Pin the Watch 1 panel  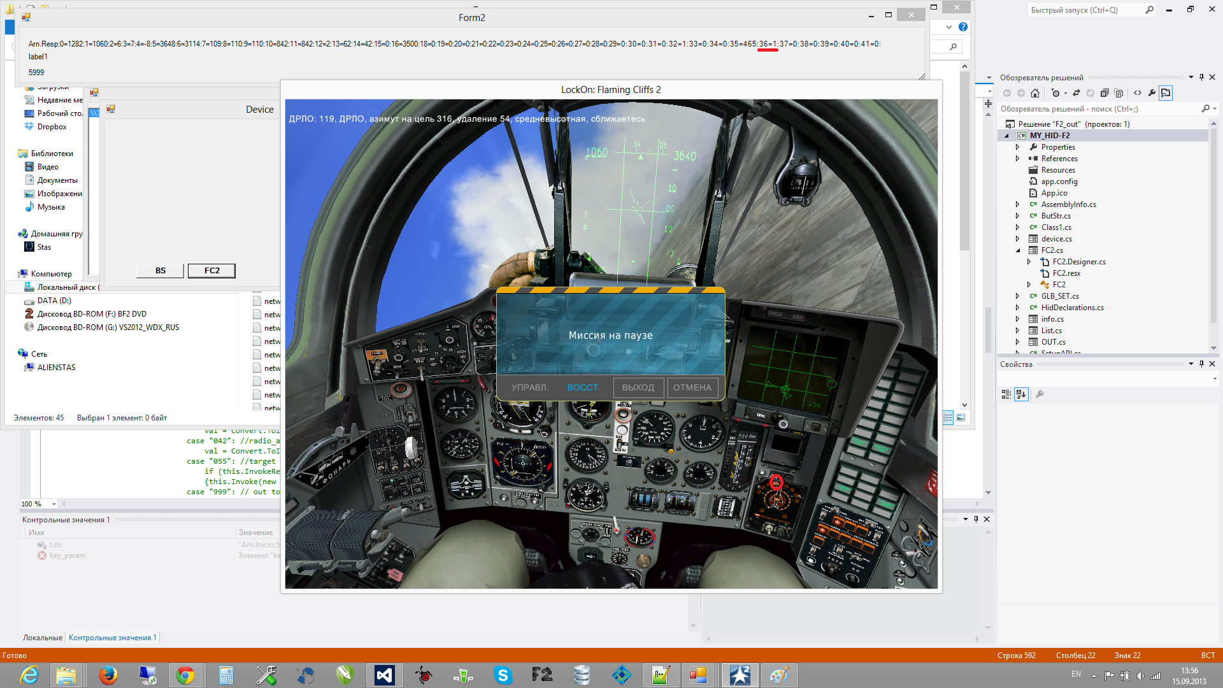(x=976, y=519)
